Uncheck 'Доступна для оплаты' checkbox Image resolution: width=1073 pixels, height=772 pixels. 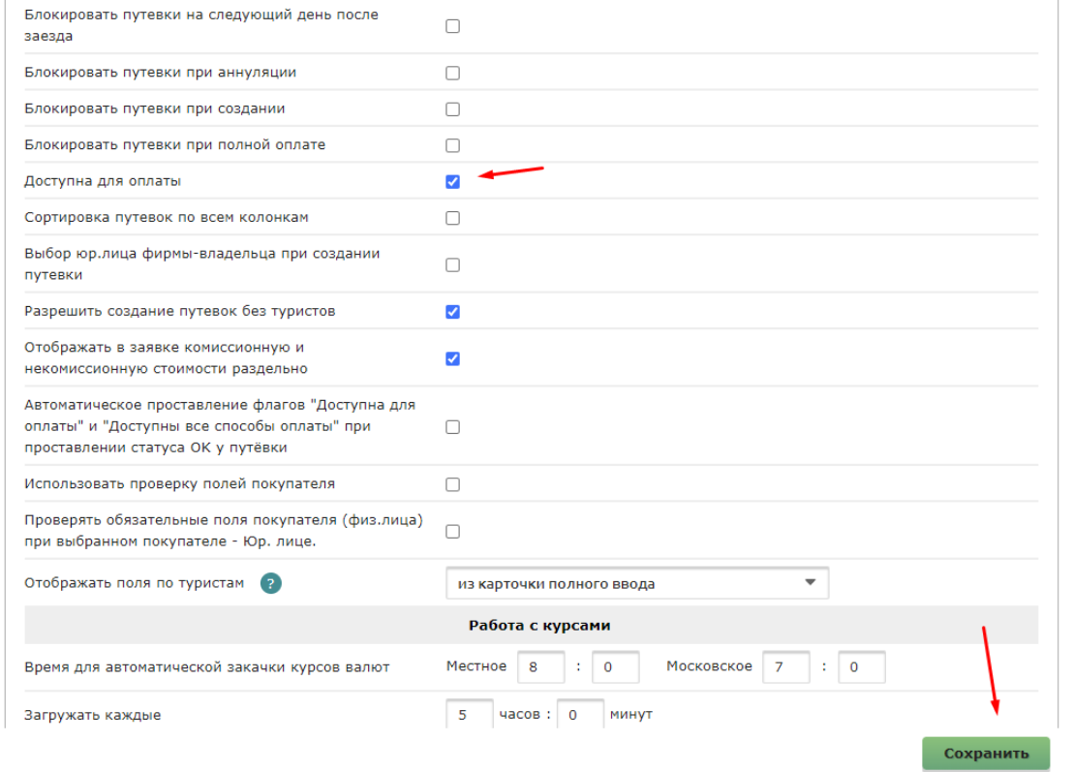pyautogui.click(x=452, y=181)
